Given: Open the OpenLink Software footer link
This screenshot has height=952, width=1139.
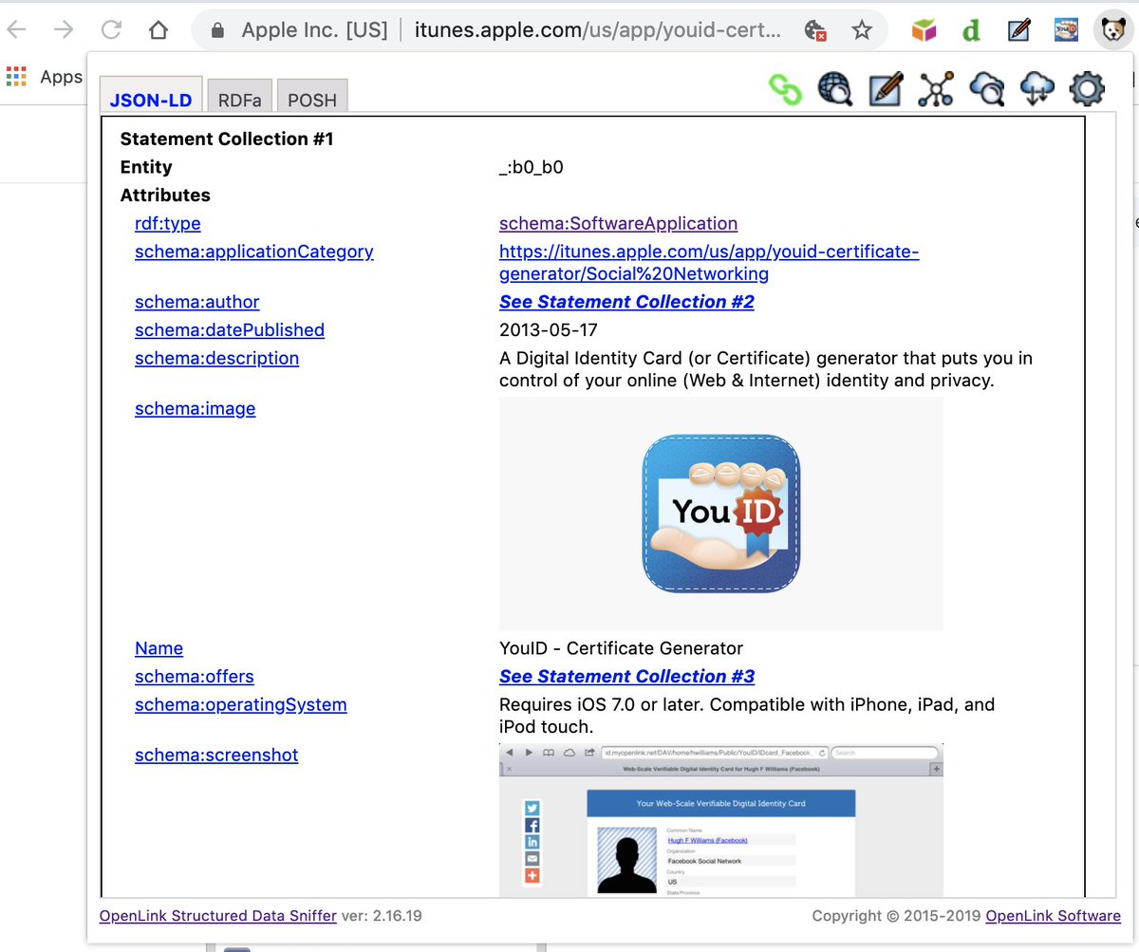Looking at the screenshot, I should [x=1053, y=916].
